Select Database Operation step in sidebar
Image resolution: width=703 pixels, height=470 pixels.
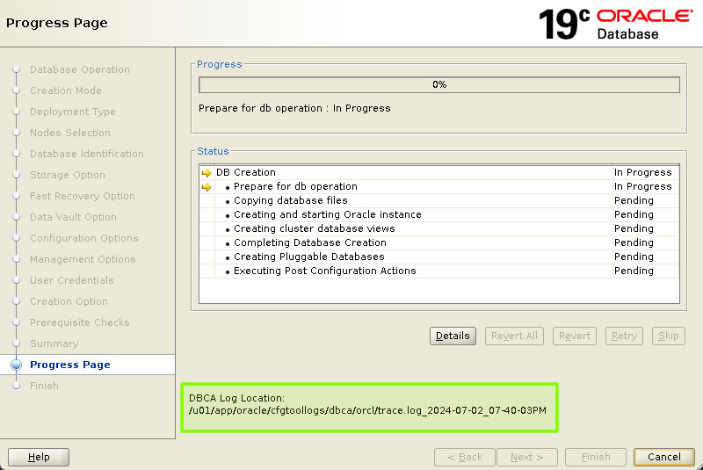[80, 69]
